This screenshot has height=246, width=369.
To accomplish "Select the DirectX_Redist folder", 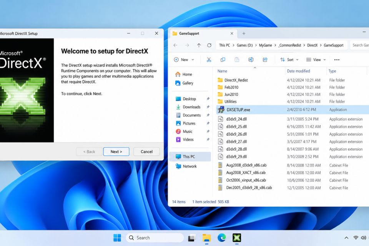I will coord(236,80).
